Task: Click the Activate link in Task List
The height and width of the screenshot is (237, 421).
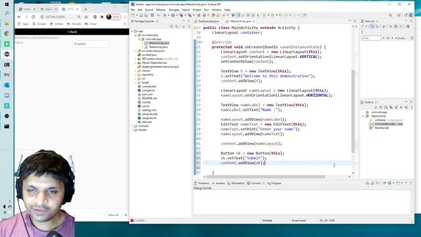Action: click(x=401, y=38)
